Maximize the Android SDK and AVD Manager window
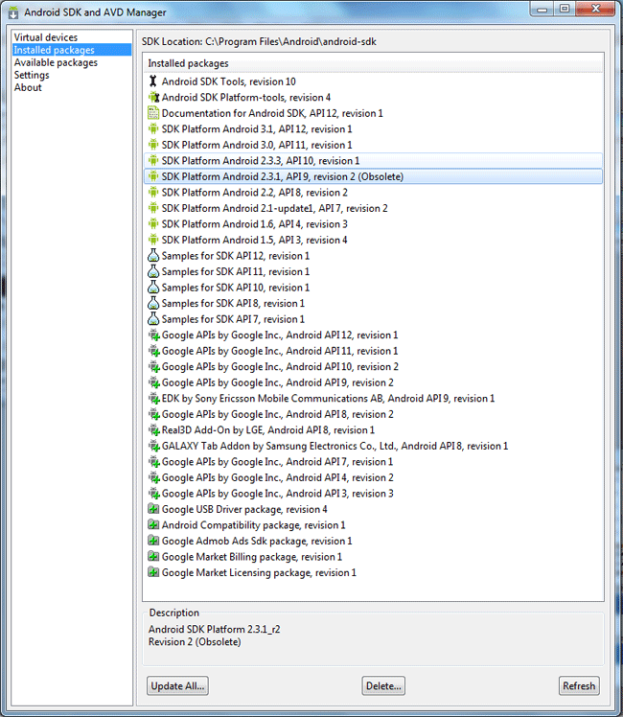 [x=565, y=10]
